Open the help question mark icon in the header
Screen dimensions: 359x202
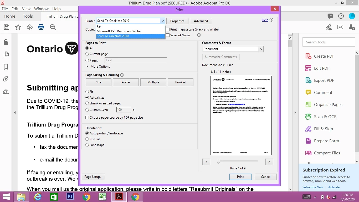point(341,16)
